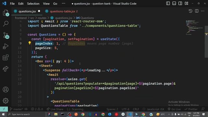The image size is (208, 117).
Task: Expand the hidden menus ellipsis in menu bar
Action: [x=64, y=3]
